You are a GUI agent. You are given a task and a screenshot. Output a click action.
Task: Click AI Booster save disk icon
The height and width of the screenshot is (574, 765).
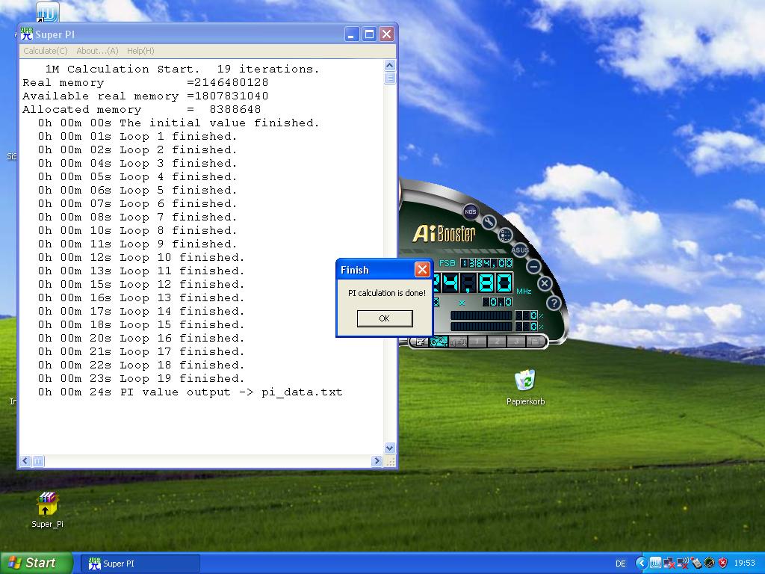click(x=536, y=342)
